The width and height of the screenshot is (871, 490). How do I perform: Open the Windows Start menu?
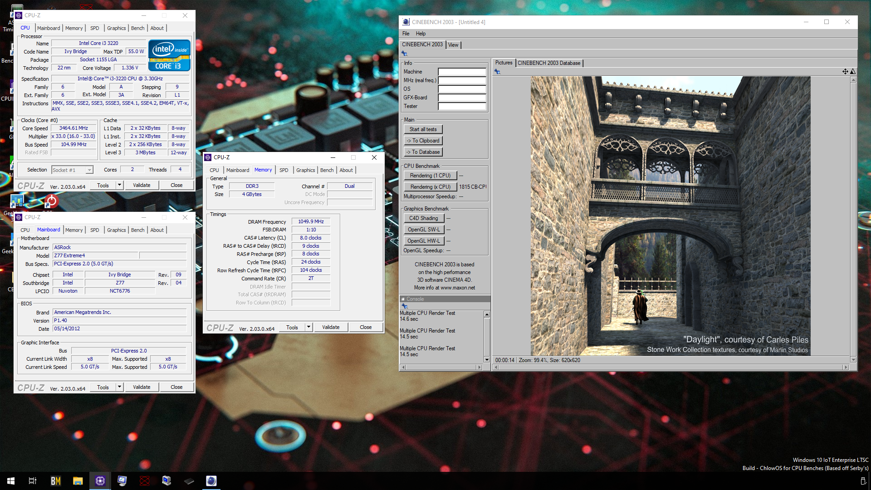coord(11,481)
